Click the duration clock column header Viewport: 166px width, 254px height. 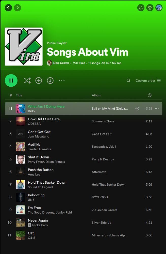[x=150, y=95]
